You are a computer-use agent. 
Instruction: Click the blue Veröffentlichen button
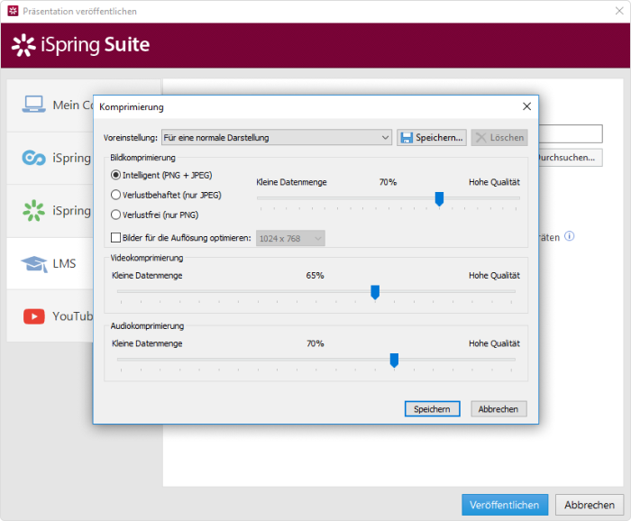[x=505, y=505]
